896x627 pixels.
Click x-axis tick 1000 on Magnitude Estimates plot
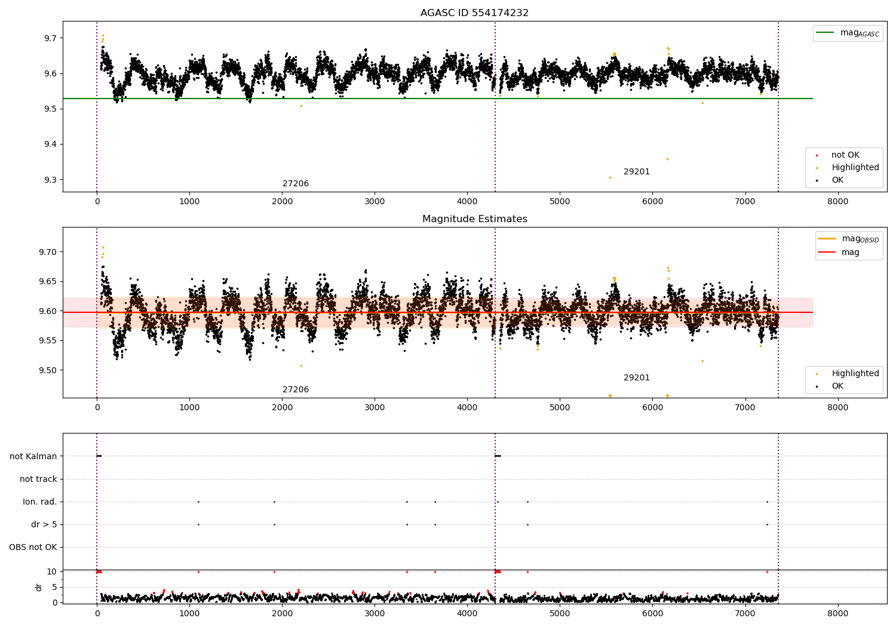[189, 408]
